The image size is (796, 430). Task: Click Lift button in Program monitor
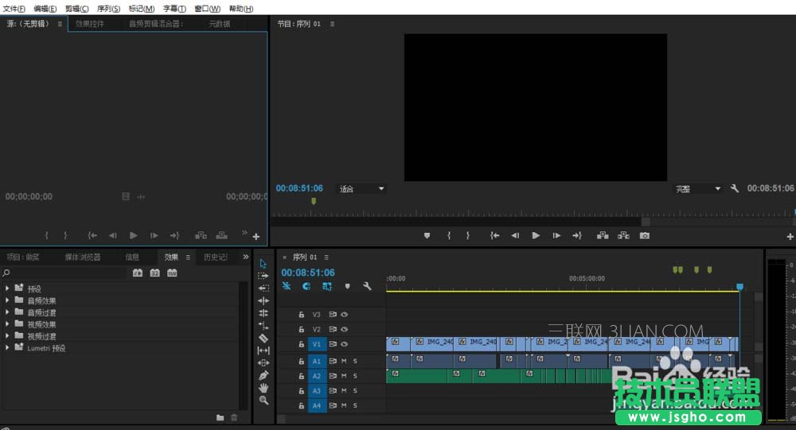603,235
